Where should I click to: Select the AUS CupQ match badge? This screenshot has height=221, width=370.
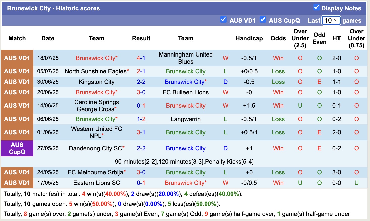[17, 148]
